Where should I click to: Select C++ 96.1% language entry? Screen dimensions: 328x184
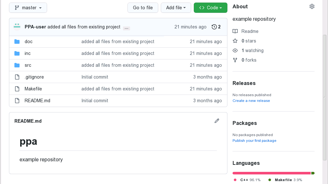247,180
